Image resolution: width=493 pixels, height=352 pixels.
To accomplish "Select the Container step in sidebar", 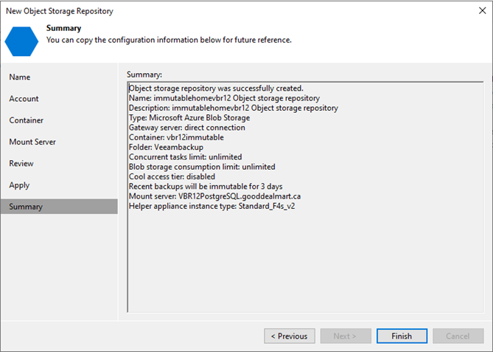I will click(27, 120).
